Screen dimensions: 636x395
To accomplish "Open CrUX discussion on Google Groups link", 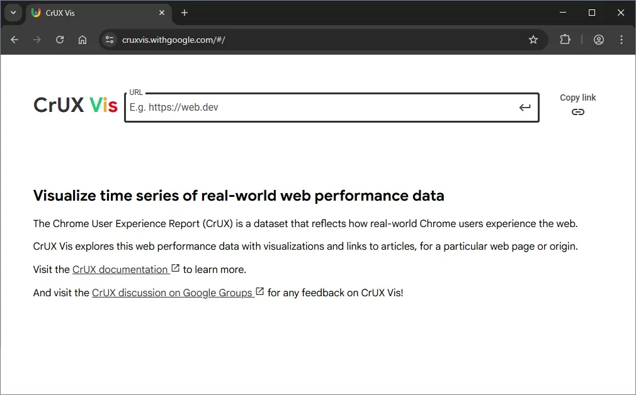I will 173,292.
